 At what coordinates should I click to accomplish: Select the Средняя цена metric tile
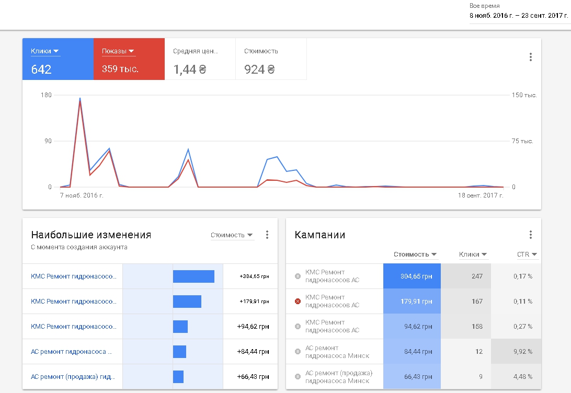tap(200, 59)
